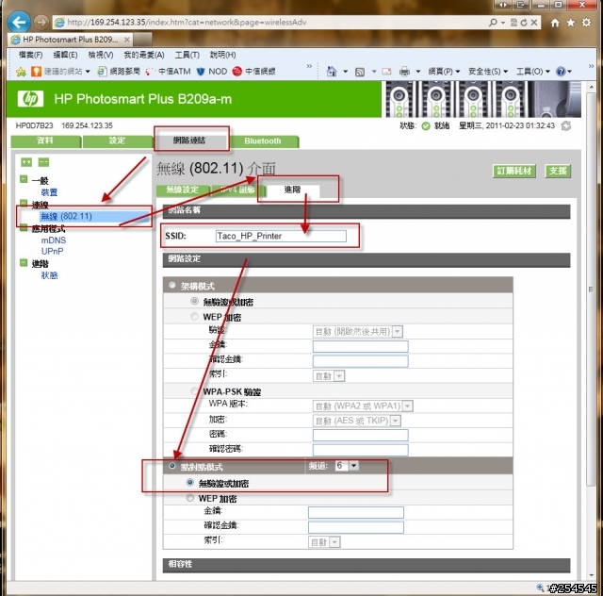Open the UPnP link in sidebar
The height and width of the screenshot is (596, 603).
pyautogui.click(x=52, y=252)
